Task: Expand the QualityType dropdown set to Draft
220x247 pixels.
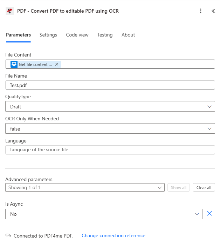Action: pyautogui.click(x=110, y=106)
